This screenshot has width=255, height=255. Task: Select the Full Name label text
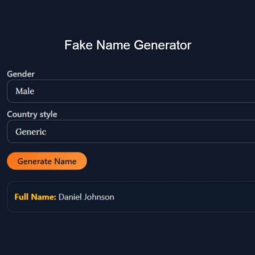pyautogui.click(x=35, y=197)
